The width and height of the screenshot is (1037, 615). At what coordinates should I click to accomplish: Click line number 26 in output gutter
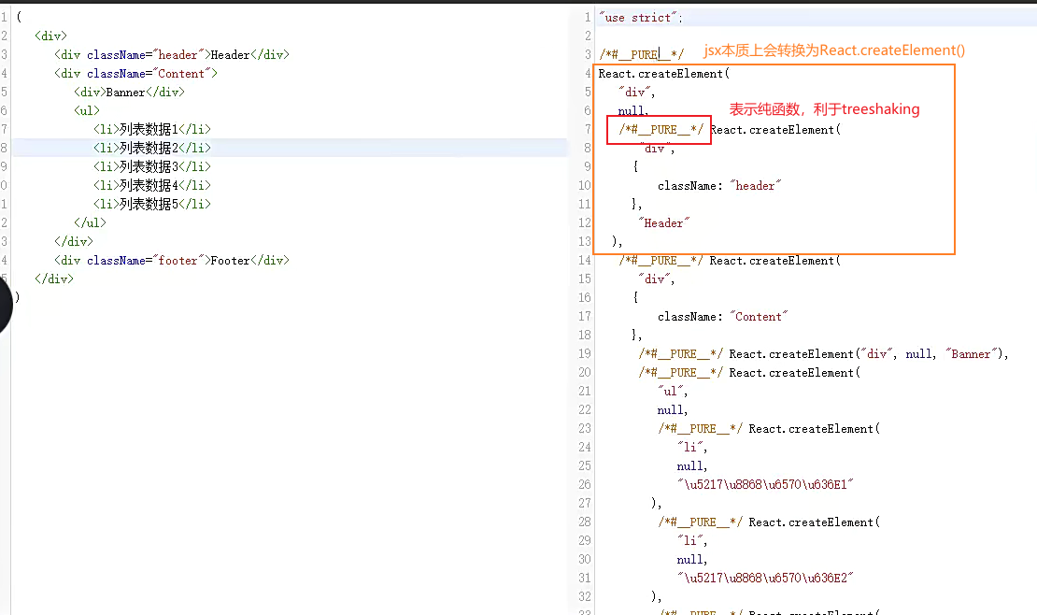[585, 484]
